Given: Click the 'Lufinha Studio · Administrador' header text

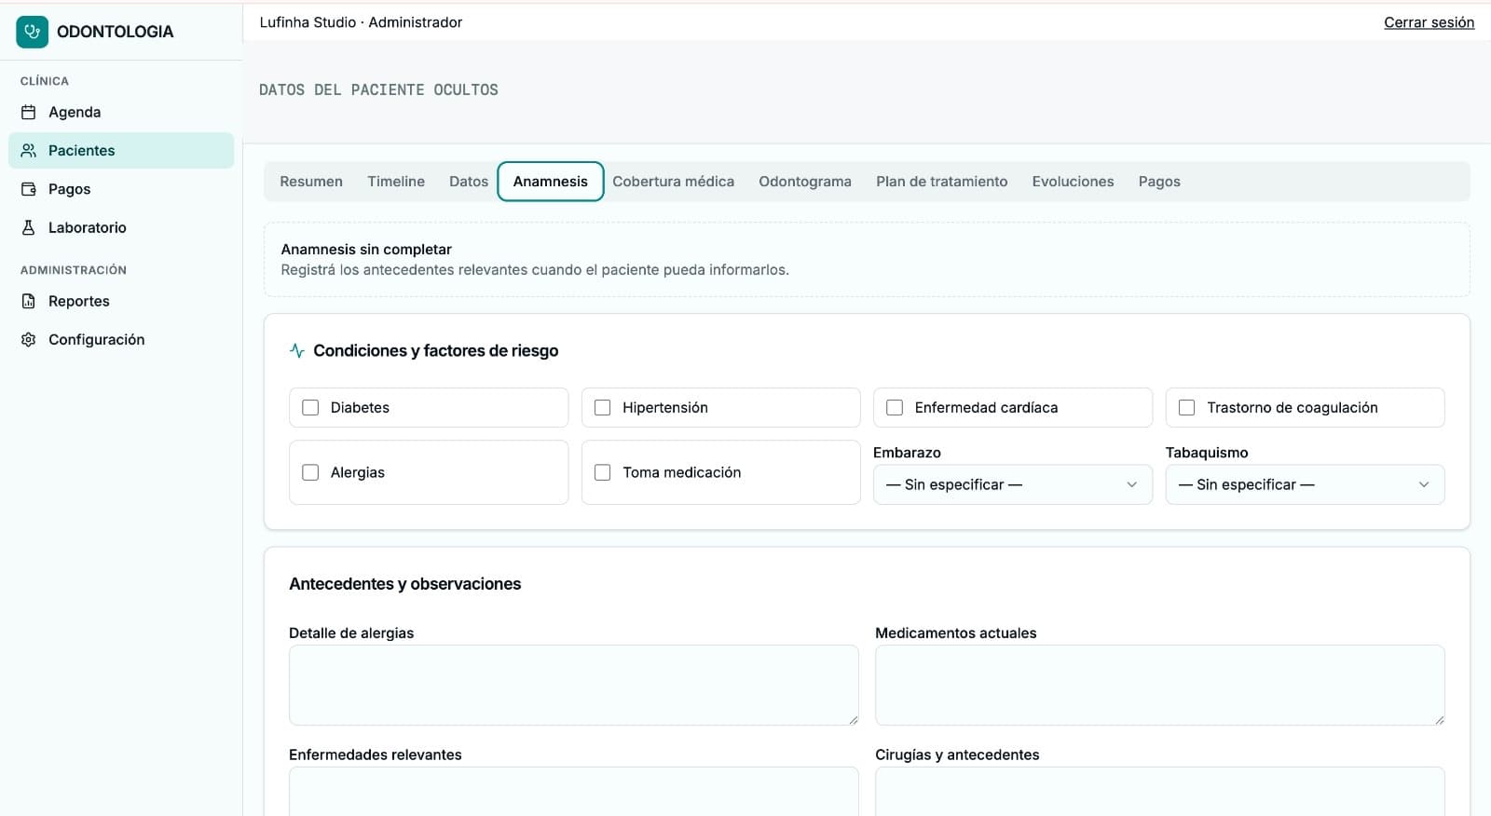Looking at the screenshot, I should tap(361, 22).
